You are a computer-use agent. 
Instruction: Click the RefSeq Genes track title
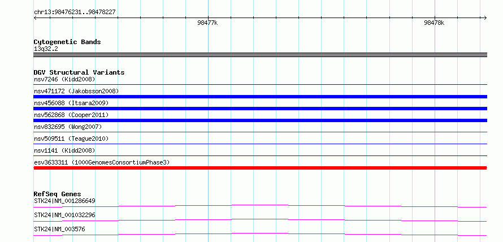tap(57, 194)
